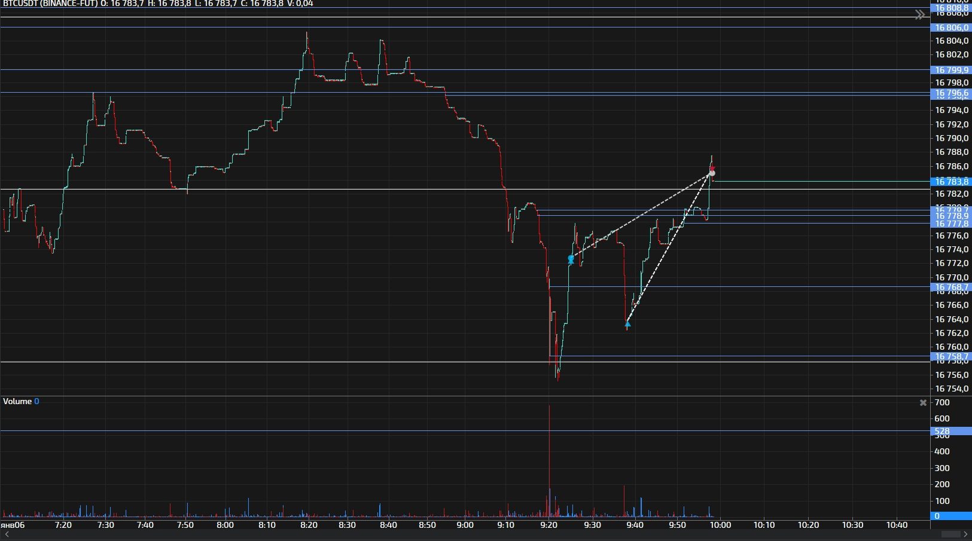Click the 8:20 label on time axis
This screenshot has height=541, width=972.
pyautogui.click(x=309, y=525)
